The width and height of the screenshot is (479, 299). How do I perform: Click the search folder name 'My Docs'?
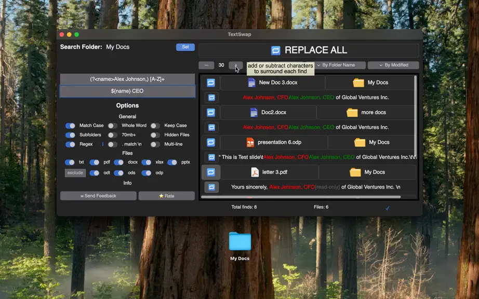[x=117, y=47]
